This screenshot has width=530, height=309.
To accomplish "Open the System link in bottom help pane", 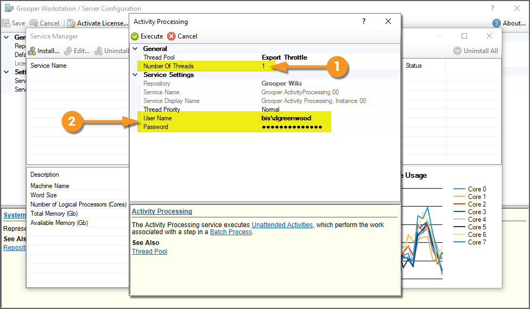I will click(15, 215).
